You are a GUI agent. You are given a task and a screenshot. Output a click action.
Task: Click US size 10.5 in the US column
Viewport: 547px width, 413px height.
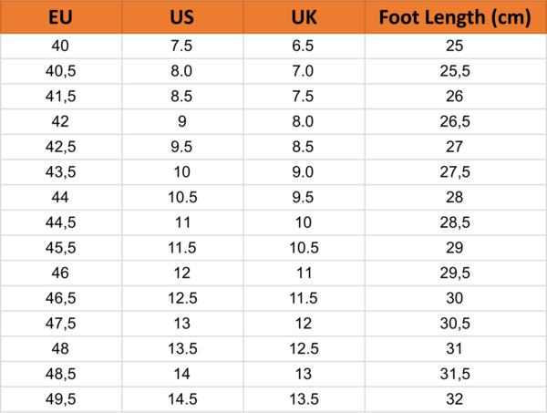pyautogui.click(x=181, y=197)
